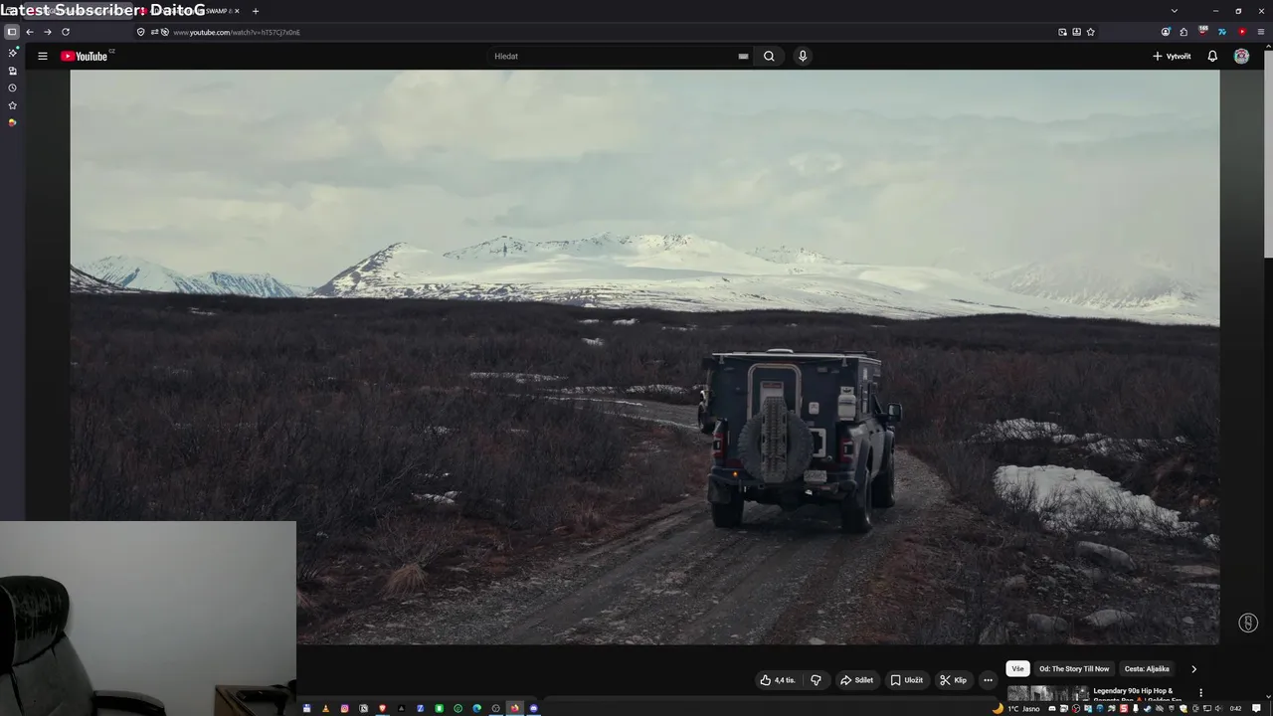Click the floating circular overlay button on the video
1273x716 pixels.
pos(1248,623)
